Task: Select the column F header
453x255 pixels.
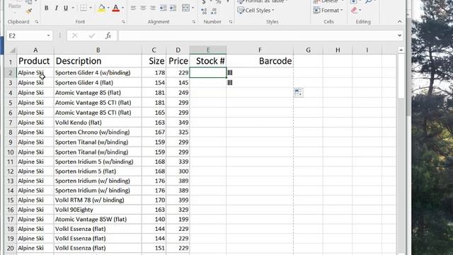Action: (260, 50)
